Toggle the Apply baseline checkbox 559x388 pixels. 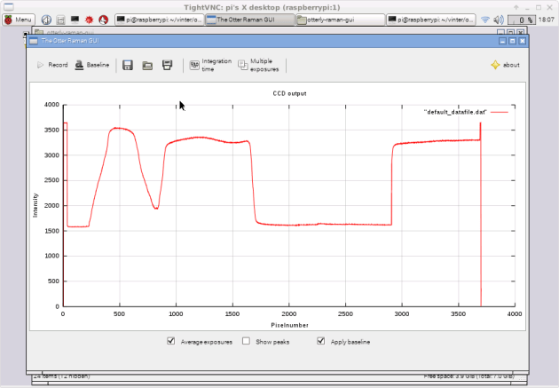(x=321, y=341)
